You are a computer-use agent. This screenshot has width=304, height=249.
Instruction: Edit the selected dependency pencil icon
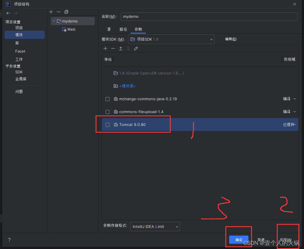click(x=136, y=49)
